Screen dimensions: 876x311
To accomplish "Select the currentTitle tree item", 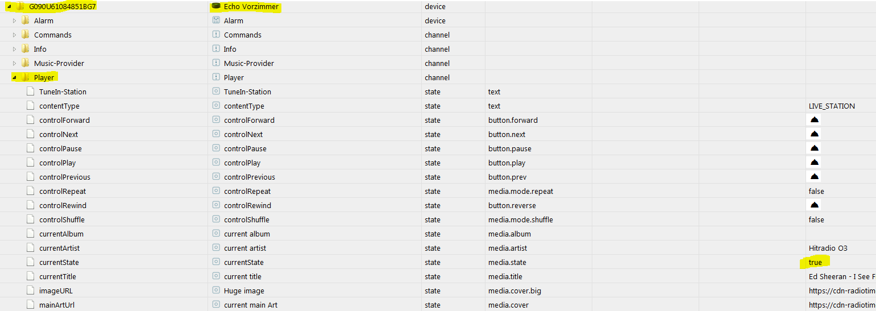I will pyautogui.click(x=57, y=276).
